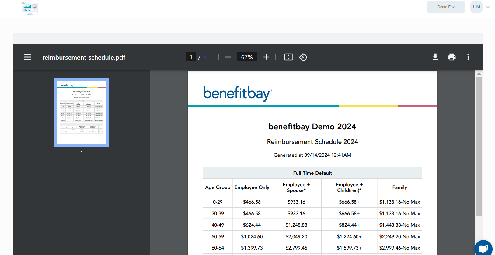The width and height of the screenshot is (495, 255).
Task: Click the 30-39 row '$1,133.16-No Max' cell
Action: point(399,214)
